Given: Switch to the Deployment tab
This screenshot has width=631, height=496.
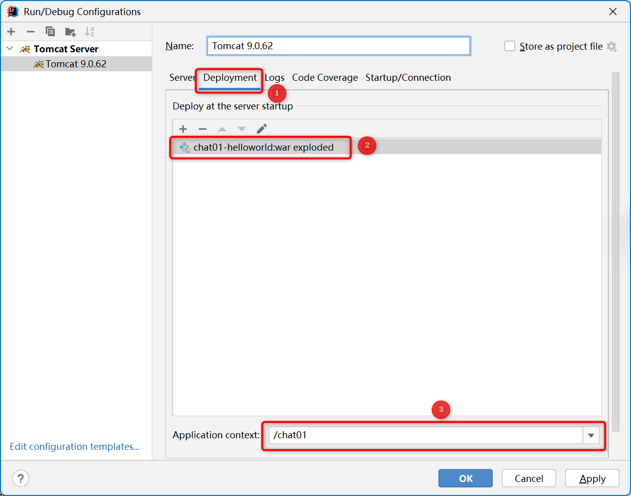Looking at the screenshot, I should [230, 78].
